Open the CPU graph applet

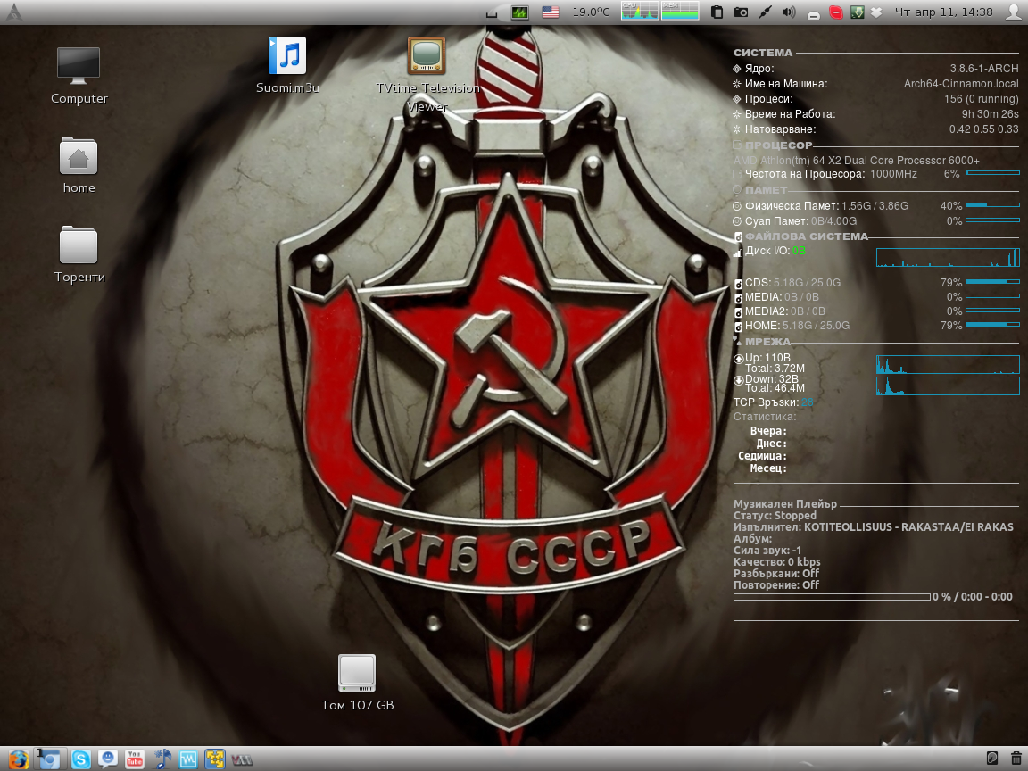640,11
